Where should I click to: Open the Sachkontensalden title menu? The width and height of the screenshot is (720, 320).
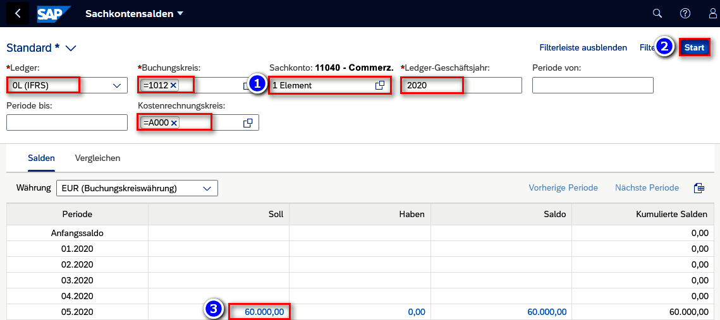(x=180, y=14)
